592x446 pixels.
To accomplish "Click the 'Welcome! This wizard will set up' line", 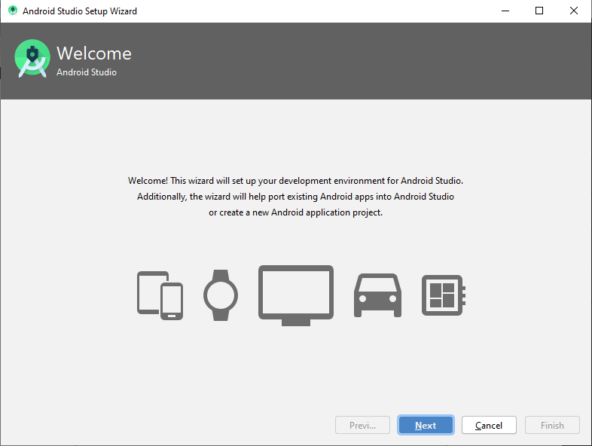I will [295, 181].
